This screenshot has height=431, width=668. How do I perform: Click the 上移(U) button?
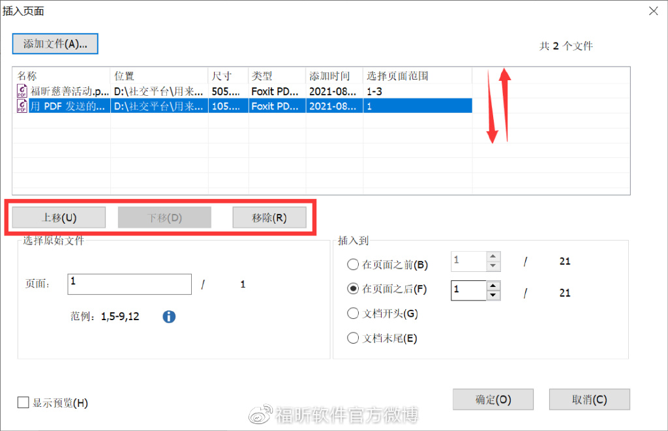[57, 216]
